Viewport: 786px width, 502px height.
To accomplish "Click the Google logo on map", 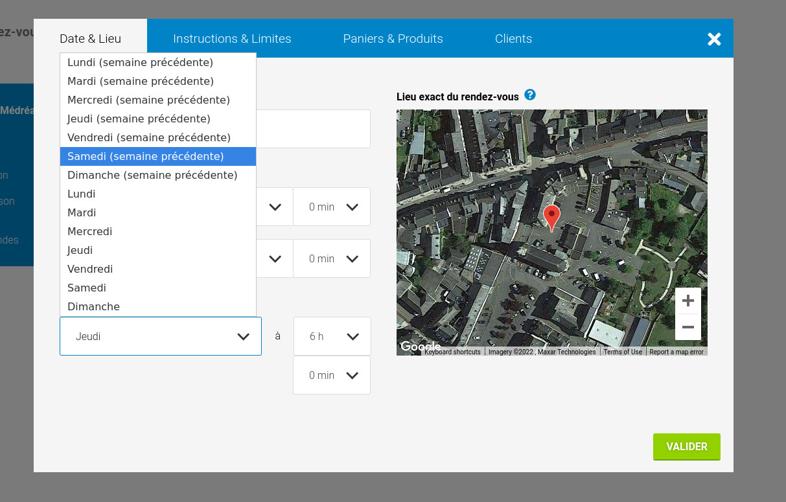I will 419,347.
